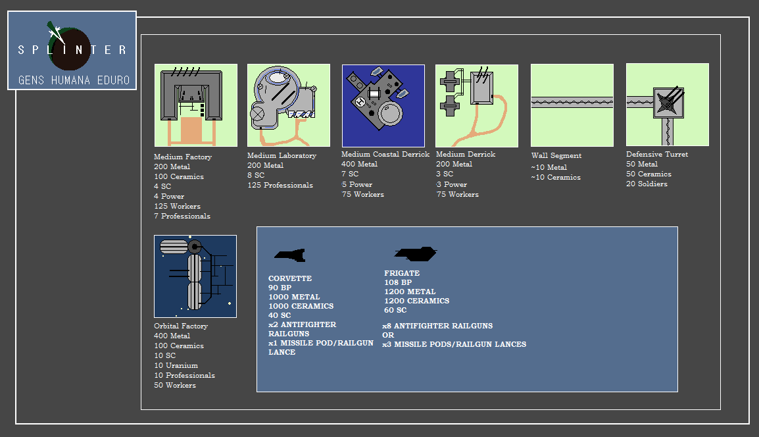Pick the Medium Derrick building tile

pos(476,105)
